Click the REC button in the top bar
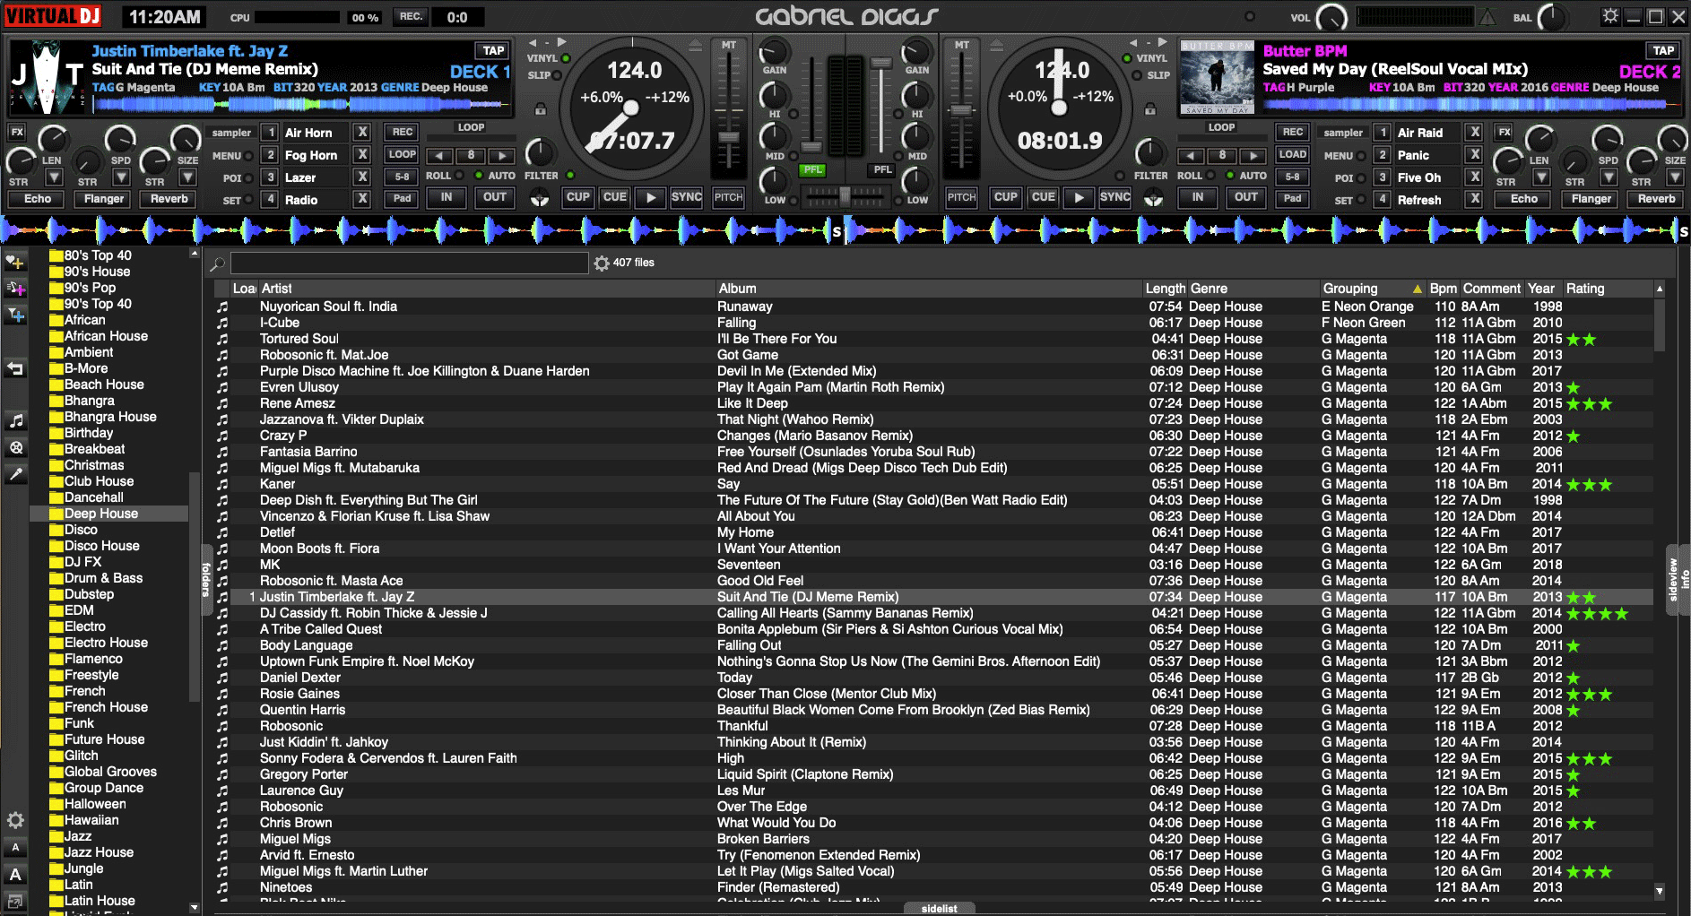The width and height of the screenshot is (1691, 916). pyautogui.click(x=411, y=16)
